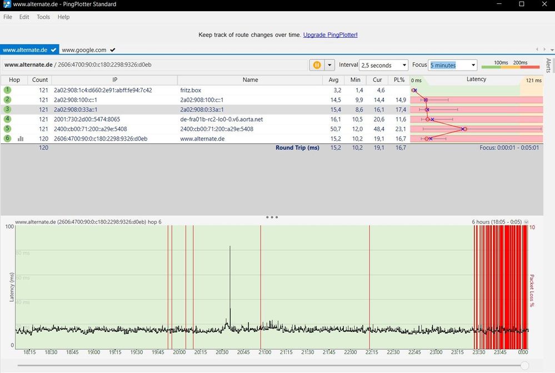Switch to the www.google.com tab
Screen dimensions: 555x373
coord(84,50)
